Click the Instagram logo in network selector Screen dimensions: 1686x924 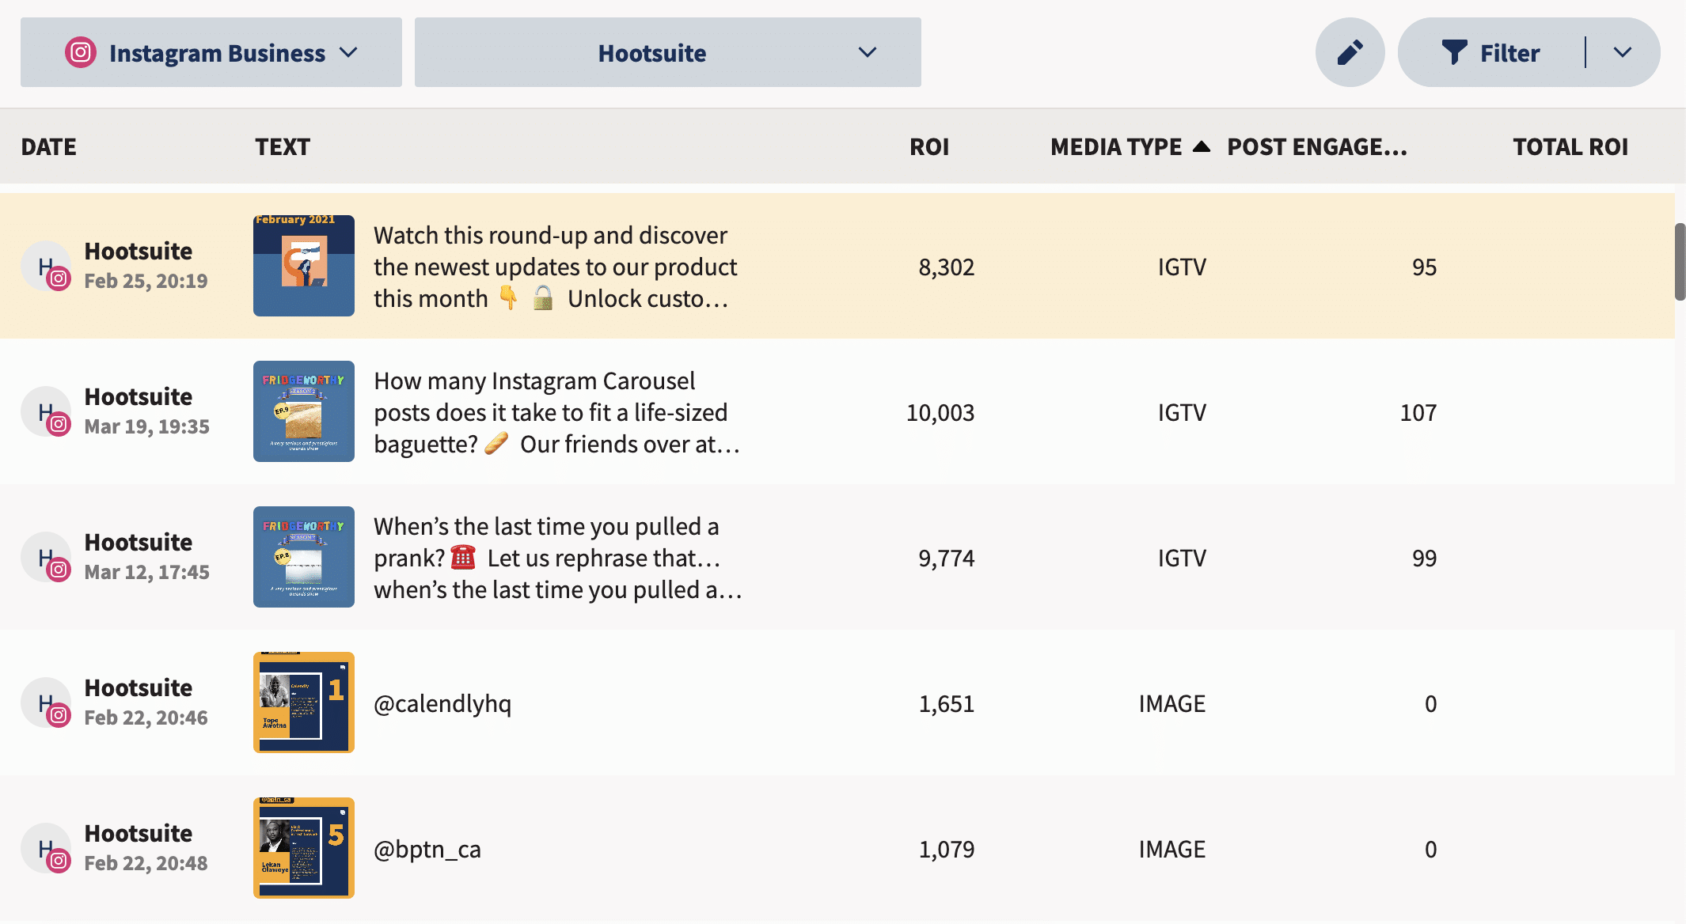point(81,52)
